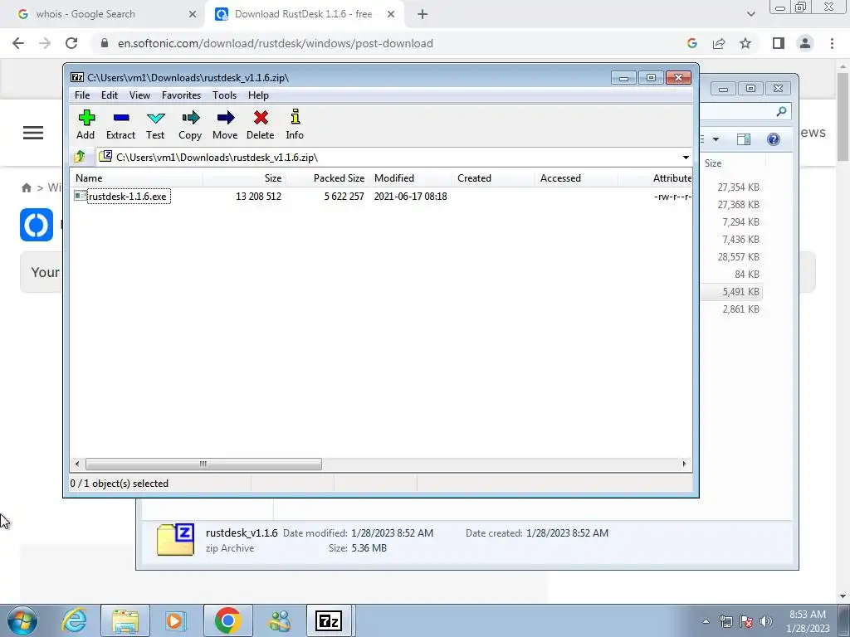Click the Chrome back arrow
Viewport: 850px width, 637px height.
(x=18, y=43)
